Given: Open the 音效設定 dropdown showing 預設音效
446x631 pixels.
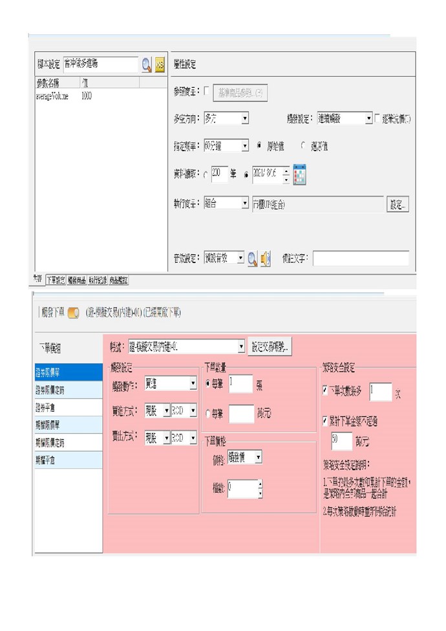Looking at the screenshot, I should pos(224,257).
